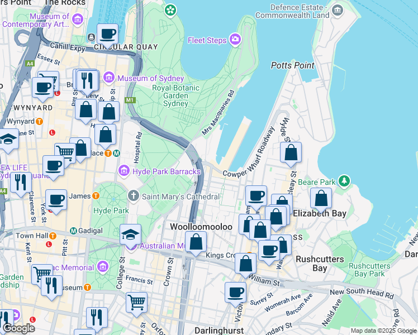Select the Potts Point label
Image resolution: width=418 pixels, height=335 pixels.
coord(293,65)
